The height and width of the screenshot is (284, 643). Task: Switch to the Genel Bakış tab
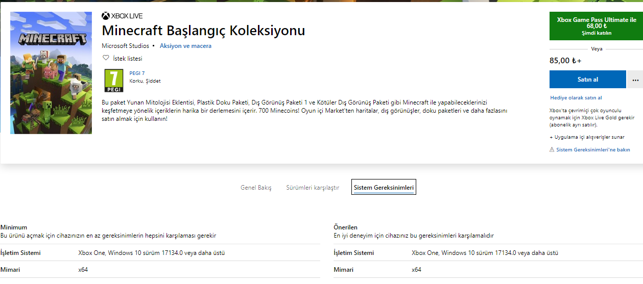[x=256, y=188]
